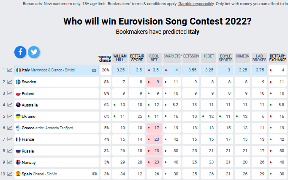Share on Facebook icon
The height and width of the screenshot is (180, 288).
point(20,52)
